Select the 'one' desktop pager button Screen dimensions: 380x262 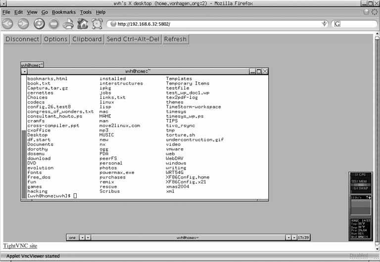(72, 238)
